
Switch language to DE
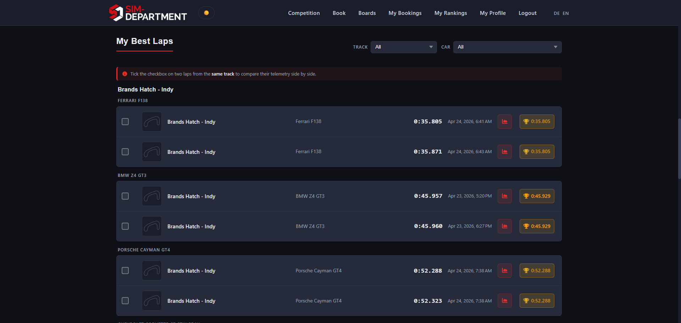(557, 13)
